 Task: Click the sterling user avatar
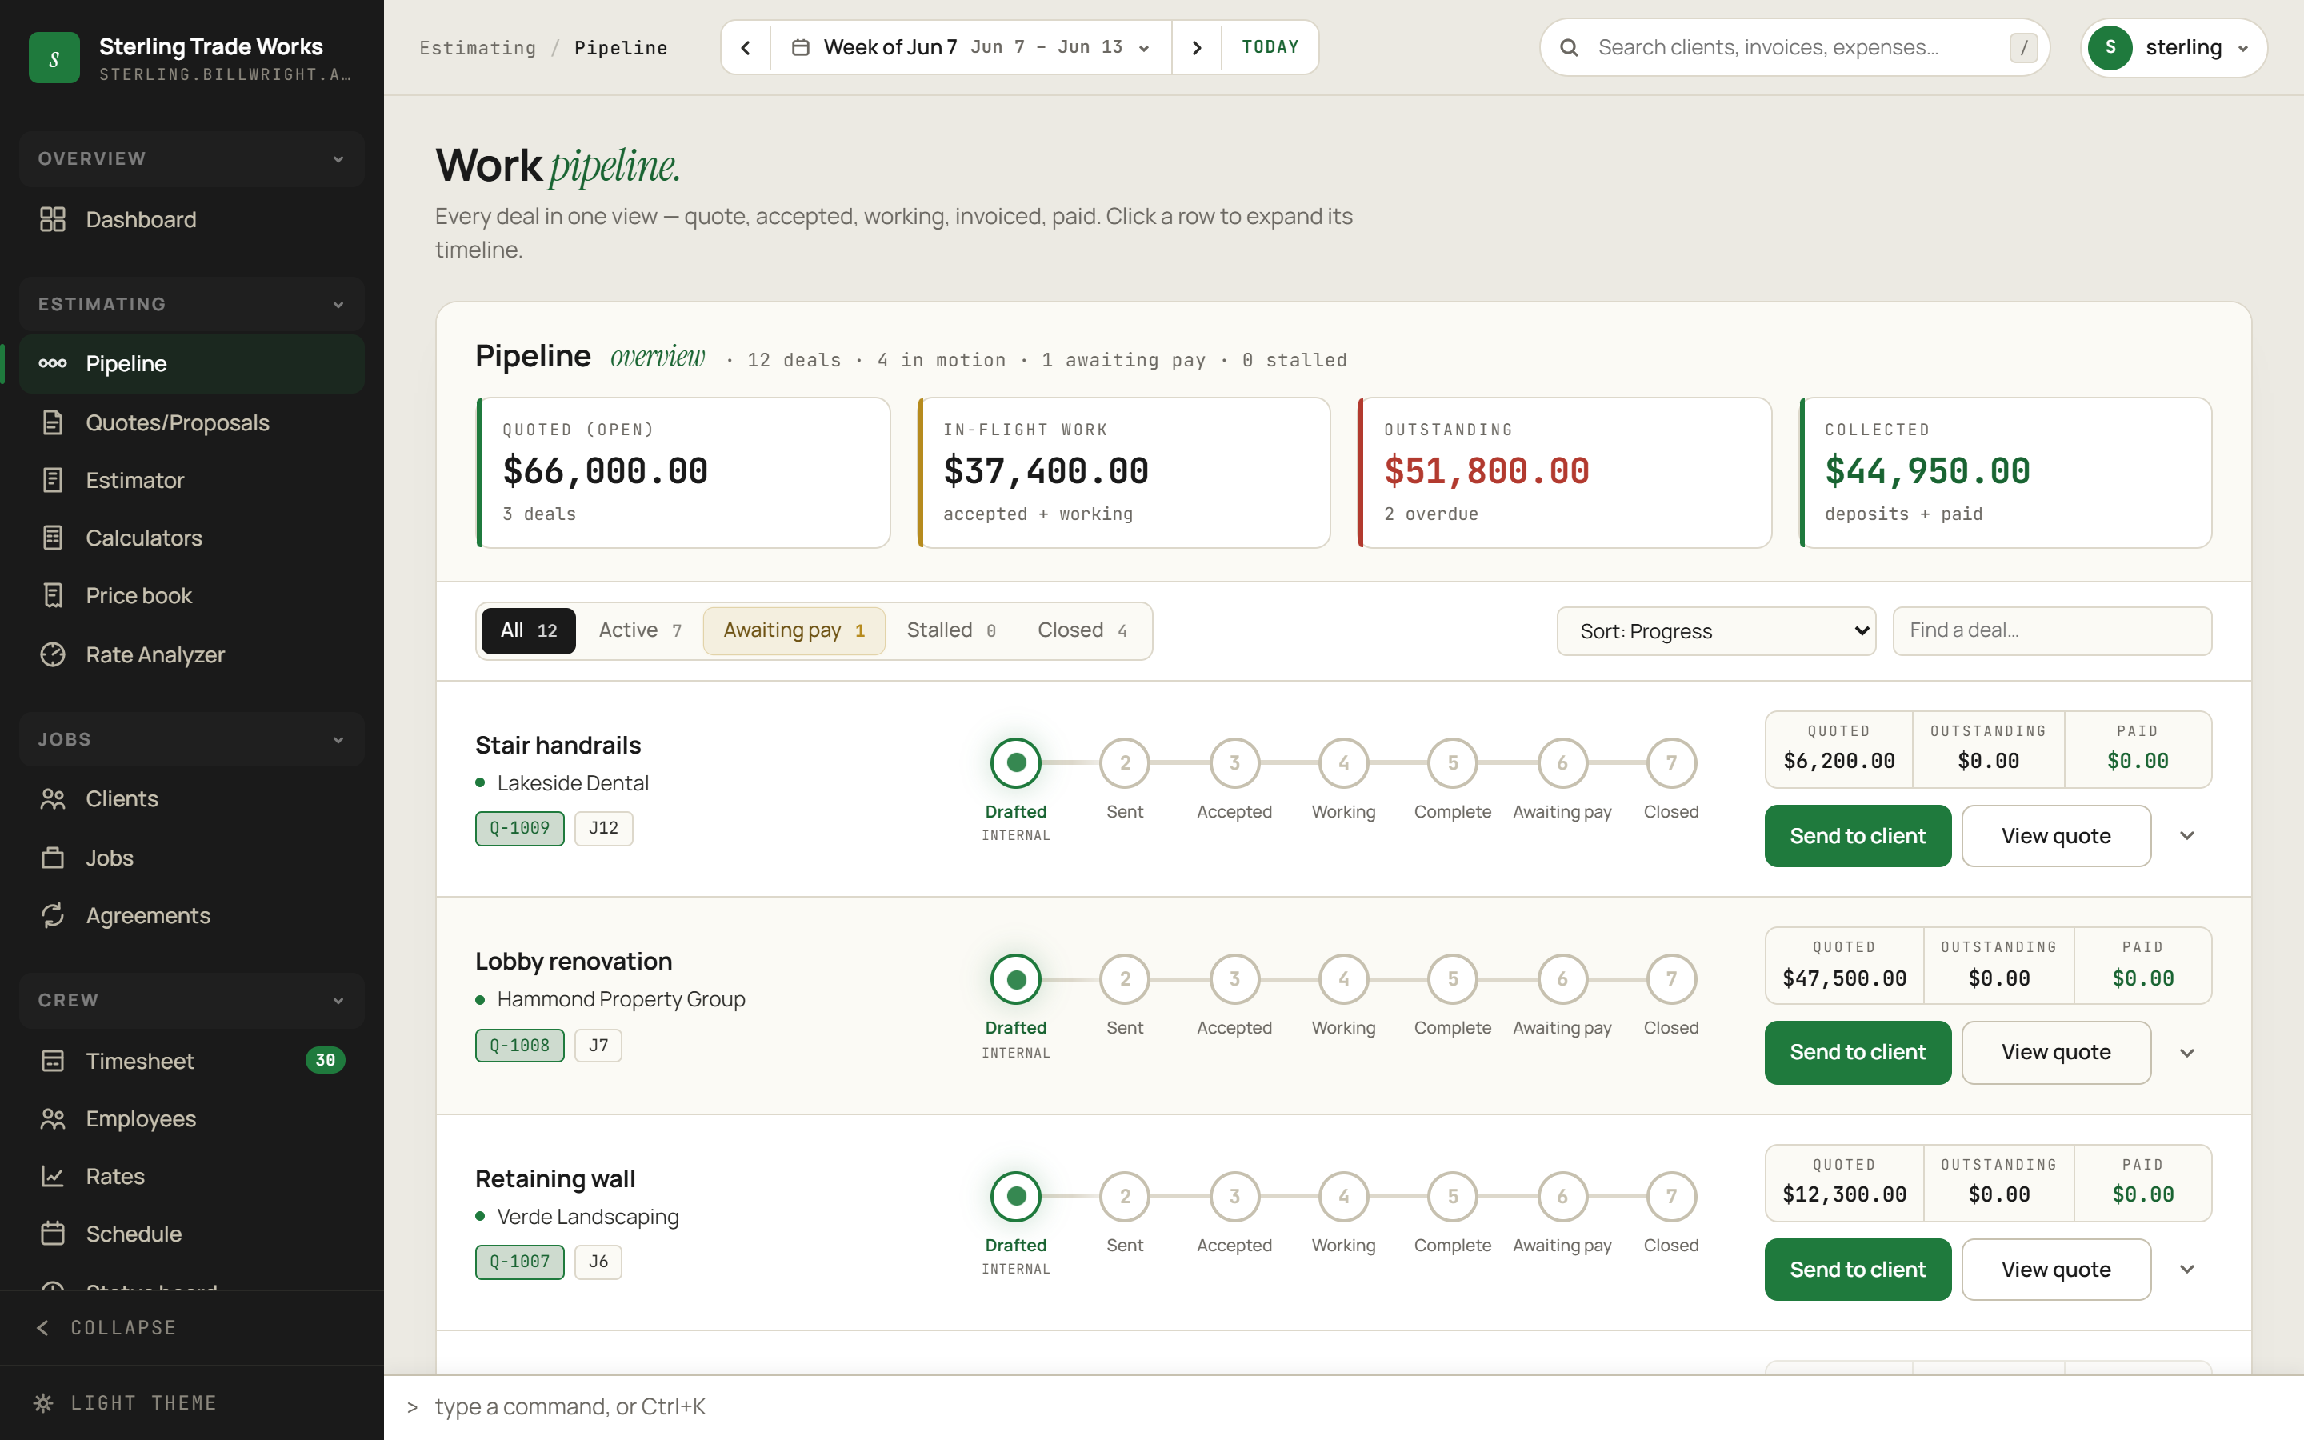[2110, 48]
